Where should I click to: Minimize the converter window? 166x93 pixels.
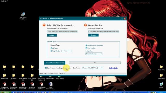point(122,19)
